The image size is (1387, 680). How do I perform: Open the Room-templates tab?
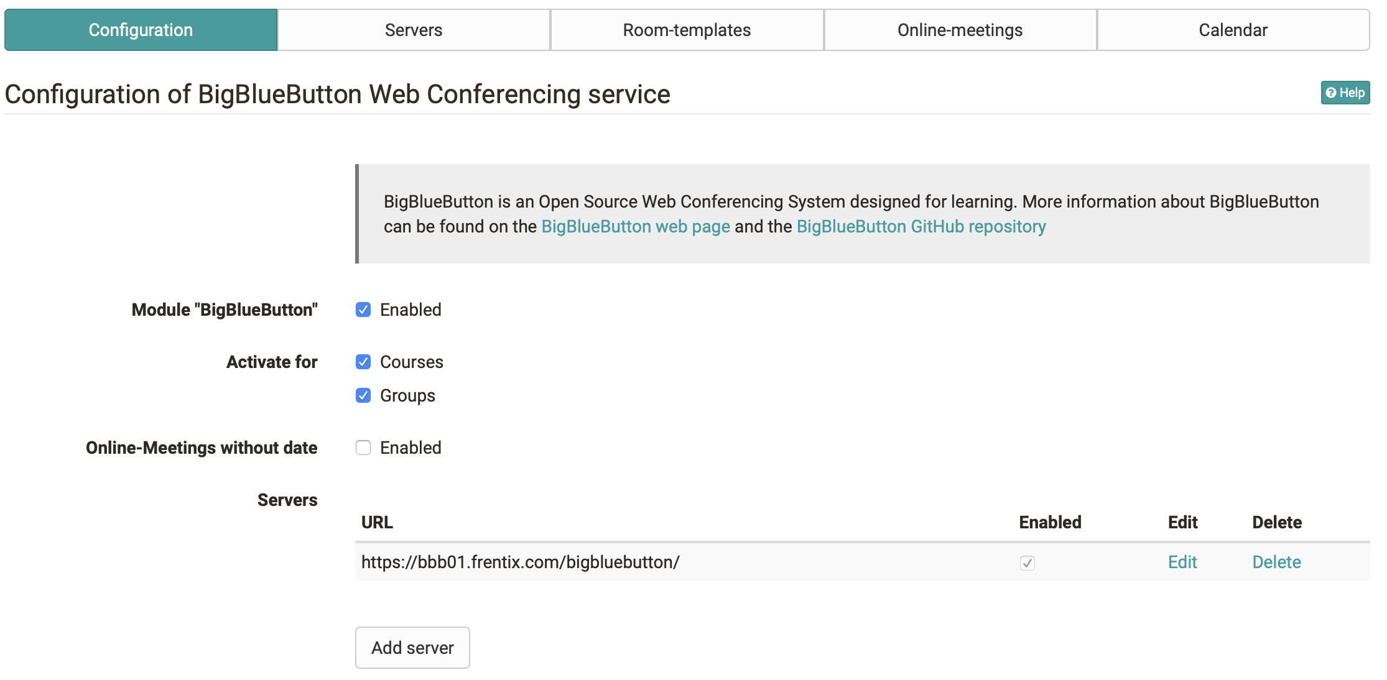[x=687, y=30]
